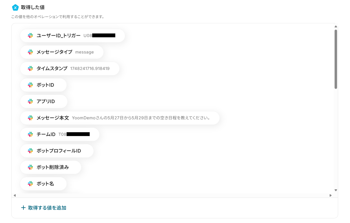Screen dimensions: 350x223
Task: Click the Slack icon beside アプリID
Action: click(x=30, y=101)
